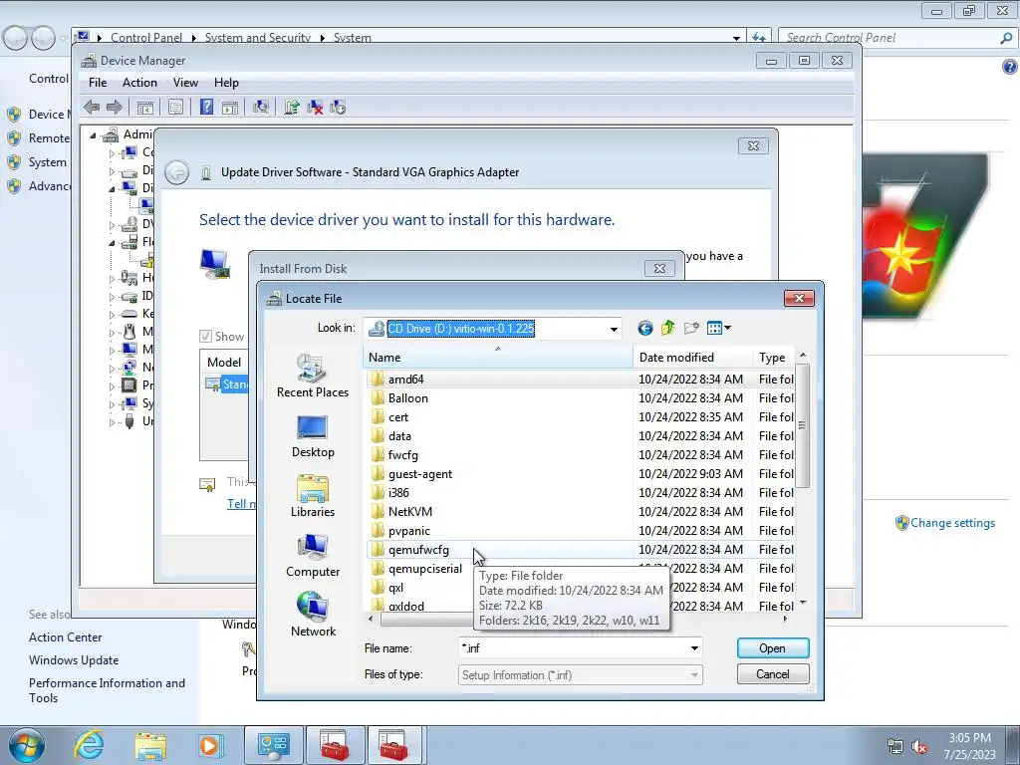Screen dimensions: 1020x765
Task: Open Action menu in Device Manager
Action: click(139, 83)
